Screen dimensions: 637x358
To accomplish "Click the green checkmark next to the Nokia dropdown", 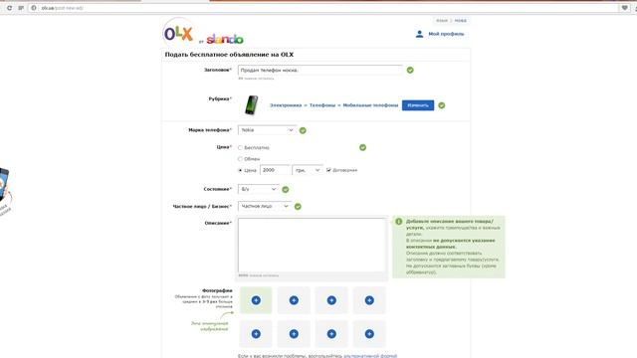I will 303,130.
